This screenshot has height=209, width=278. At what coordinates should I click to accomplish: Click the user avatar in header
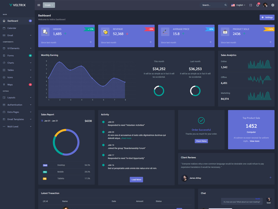click(265, 5)
